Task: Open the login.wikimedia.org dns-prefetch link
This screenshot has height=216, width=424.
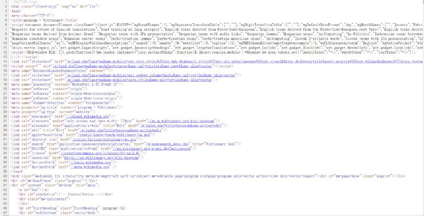Action: click(x=91, y=162)
